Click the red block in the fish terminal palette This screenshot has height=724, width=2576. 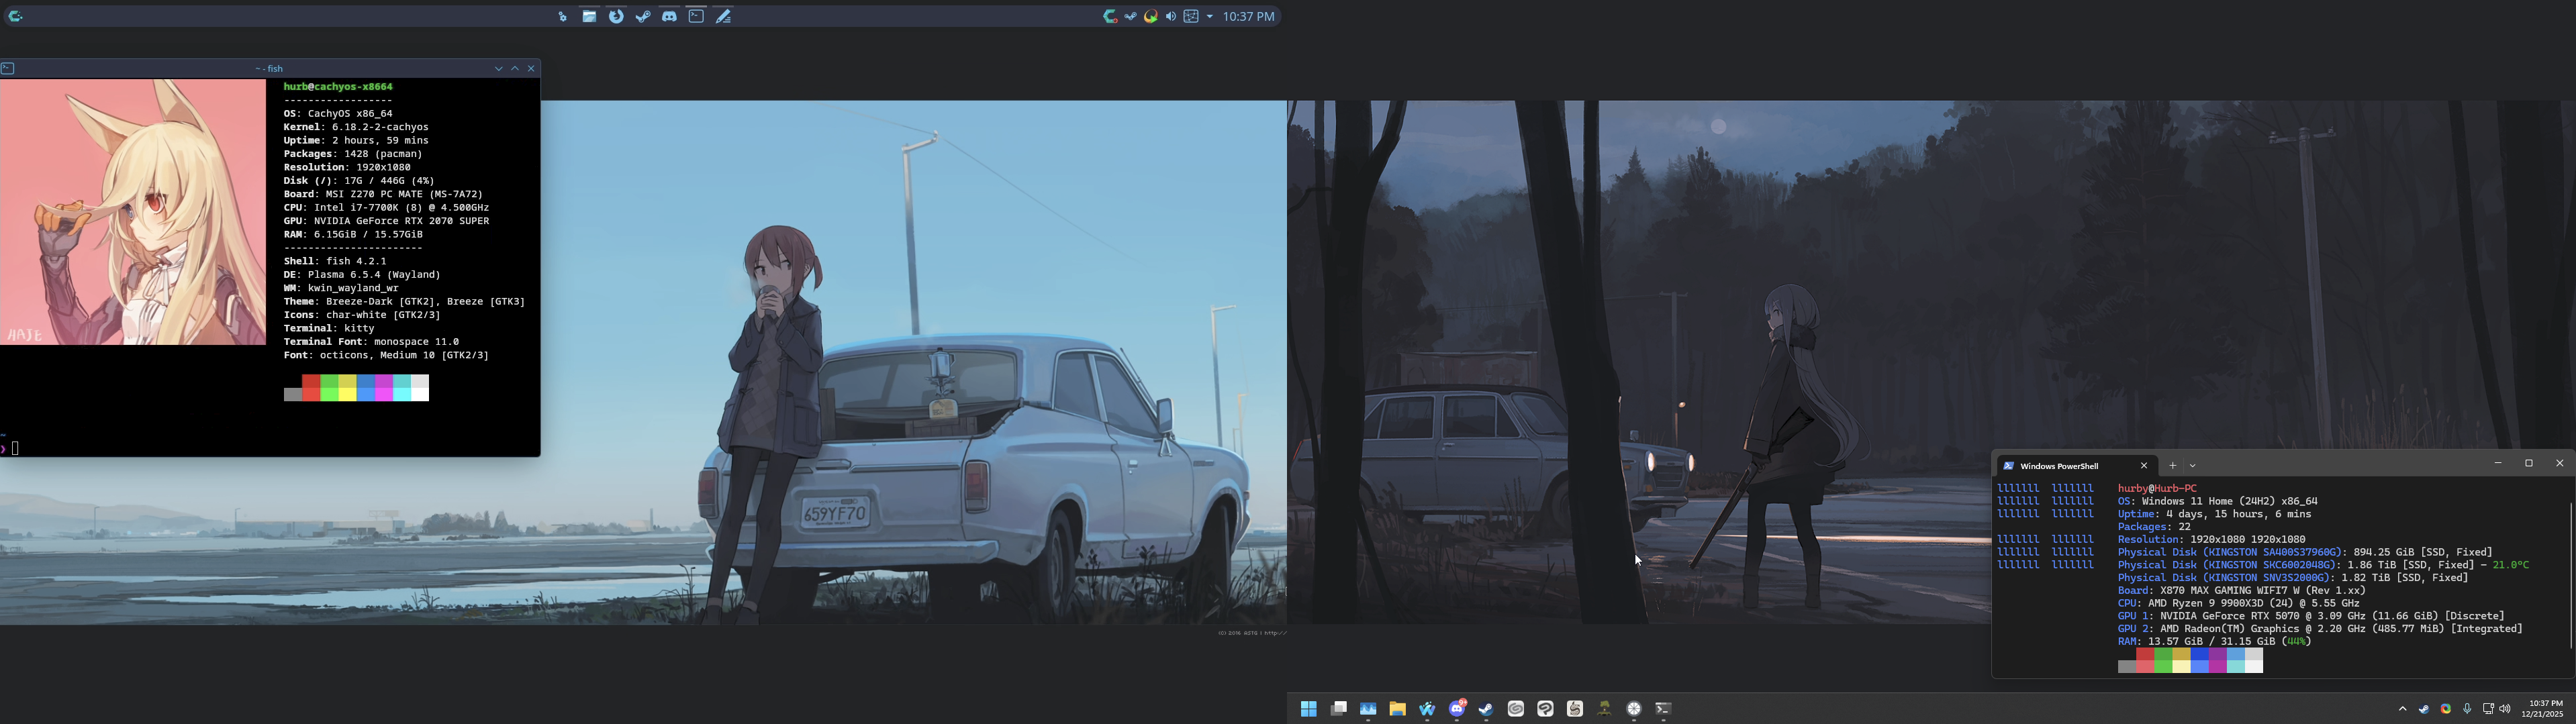pyautogui.click(x=311, y=388)
